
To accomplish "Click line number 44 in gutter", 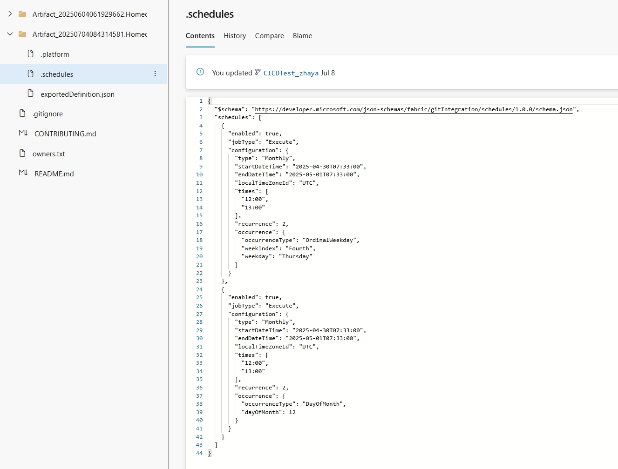I will click(x=199, y=453).
